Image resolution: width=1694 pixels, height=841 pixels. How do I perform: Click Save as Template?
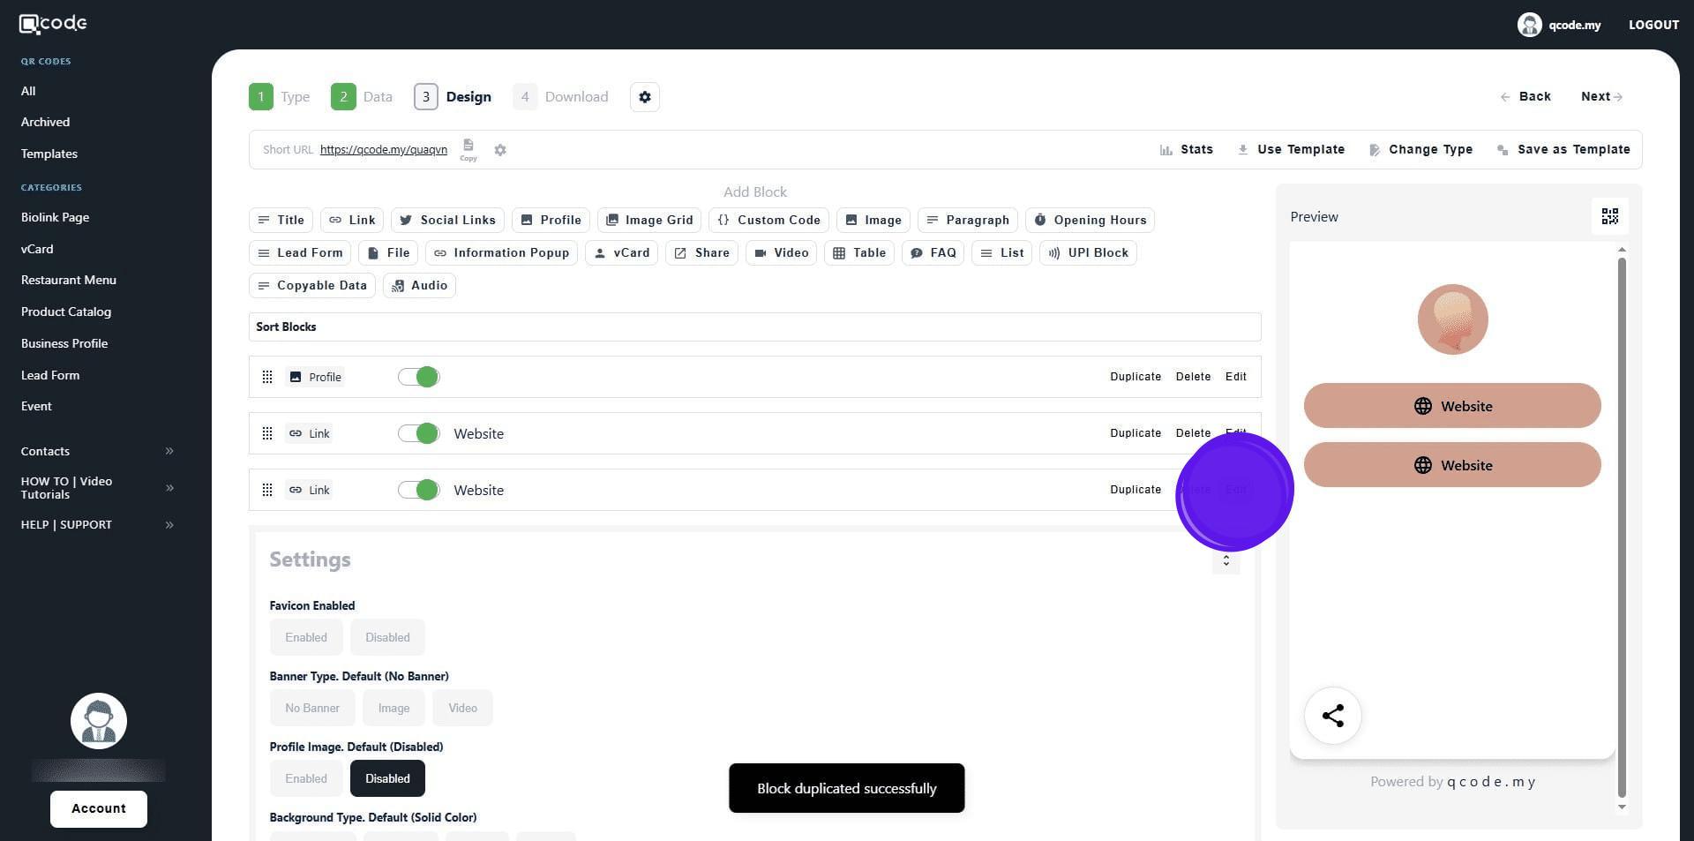coord(1563,150)
